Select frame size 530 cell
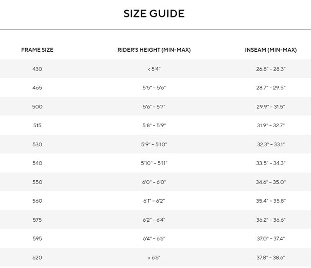This screenshot has width=311, height=268. 37,144
